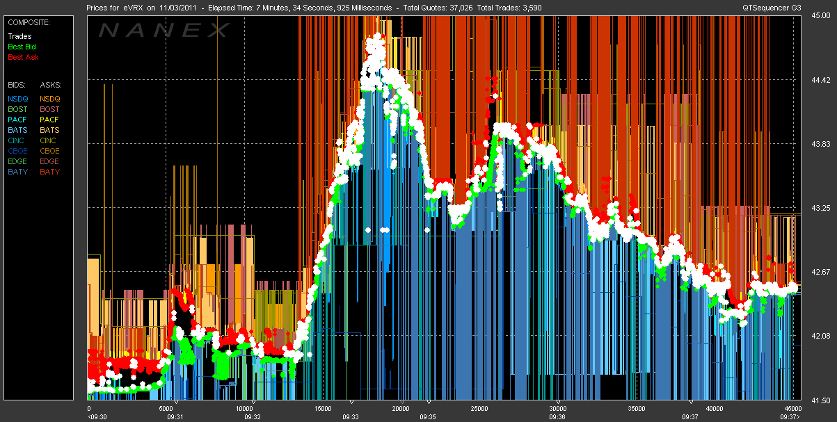Click the 09:36 time label
Image resolution: width=837 pixels, height=422 pixels.
point(557,416)
